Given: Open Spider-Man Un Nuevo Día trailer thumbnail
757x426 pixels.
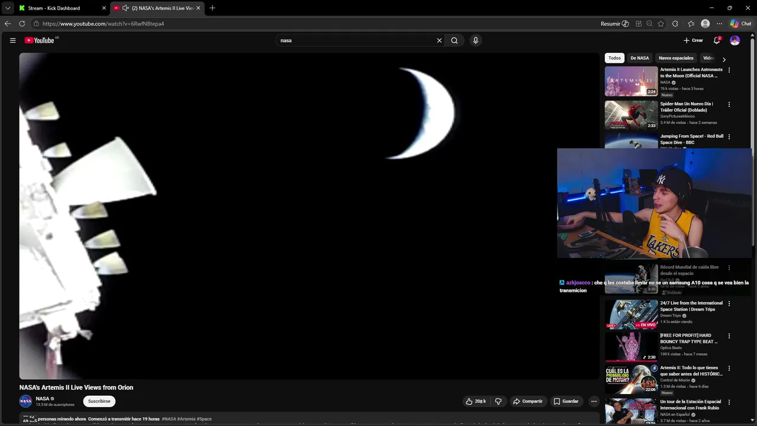Looking at the screenshot, I should (631, 115).
